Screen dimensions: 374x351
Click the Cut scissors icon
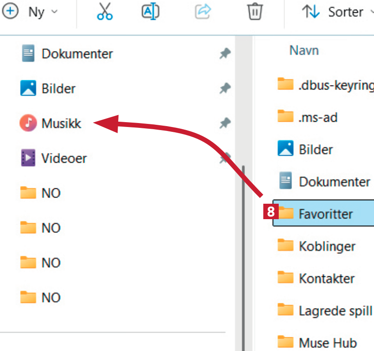click(105, 12)
